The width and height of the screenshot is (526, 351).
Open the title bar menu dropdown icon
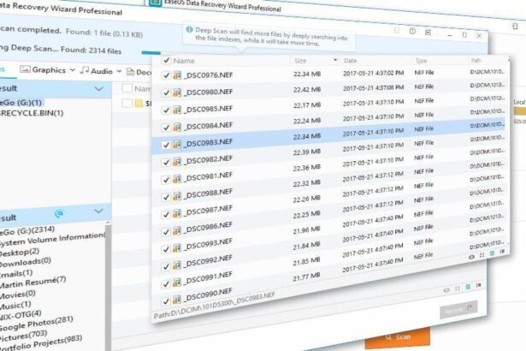pyautogui.click(x=428, y=33)
